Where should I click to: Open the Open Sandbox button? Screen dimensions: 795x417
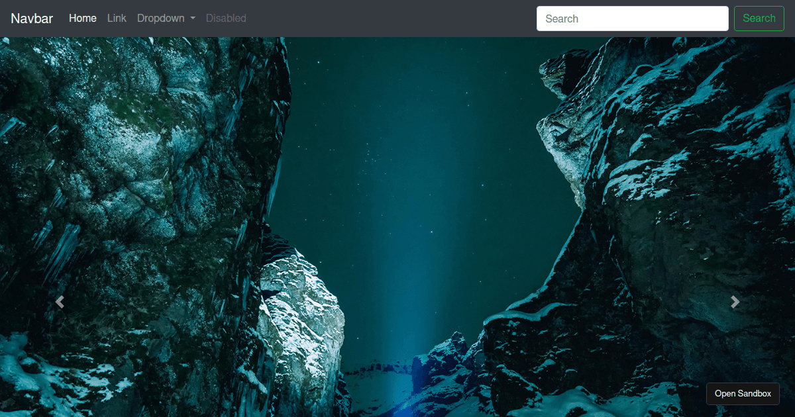point(743,393)
